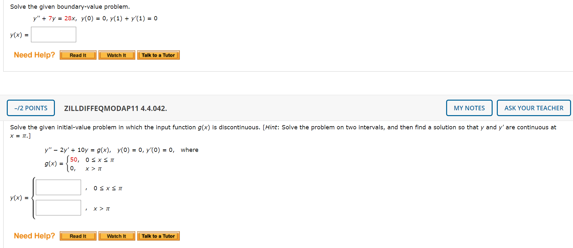Screen dimensions: 573x248
Task: Click the Need Help? label on first problem
Action: (x=34, y=55)
